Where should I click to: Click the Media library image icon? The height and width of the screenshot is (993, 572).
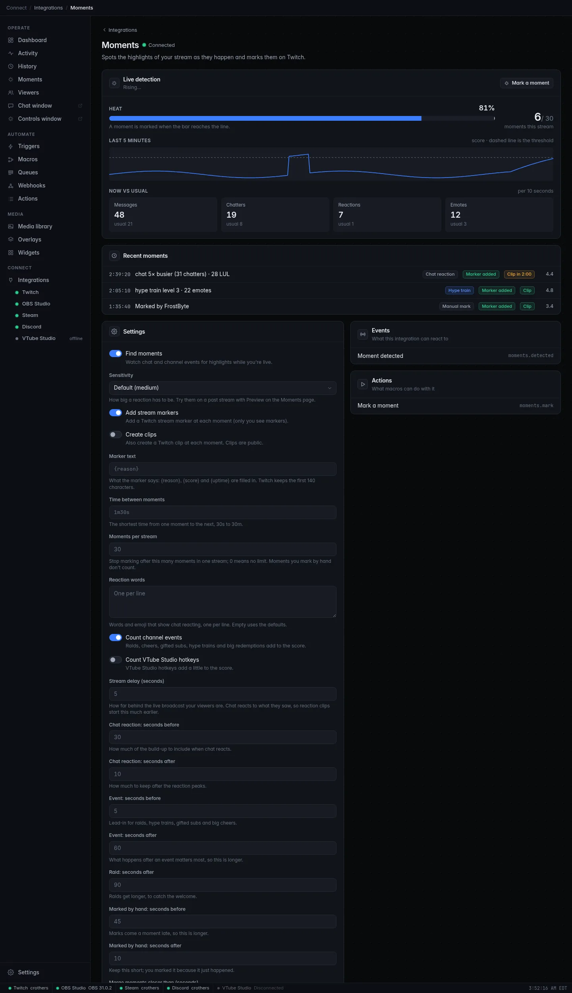click(11, 226)
